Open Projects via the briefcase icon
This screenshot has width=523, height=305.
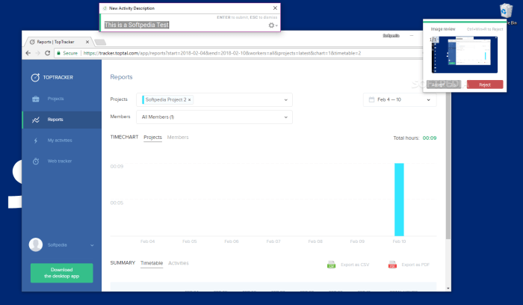36,99
